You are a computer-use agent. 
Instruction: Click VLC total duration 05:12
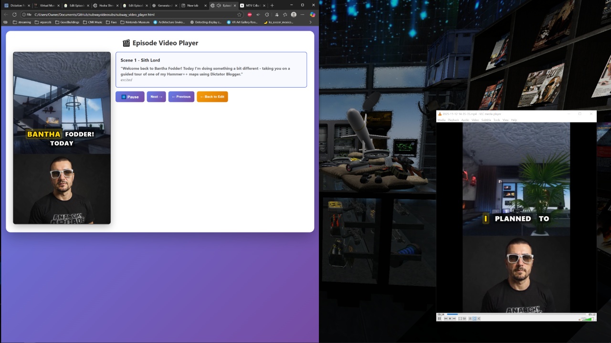[x=592, y=314]
